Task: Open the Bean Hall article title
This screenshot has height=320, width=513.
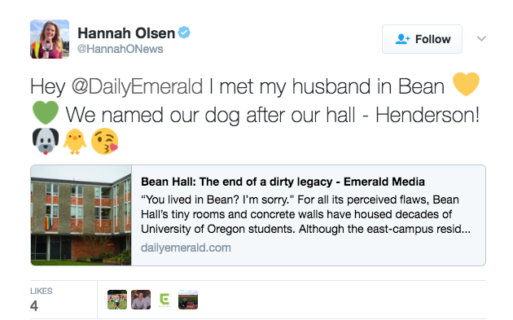Action: 283,182
